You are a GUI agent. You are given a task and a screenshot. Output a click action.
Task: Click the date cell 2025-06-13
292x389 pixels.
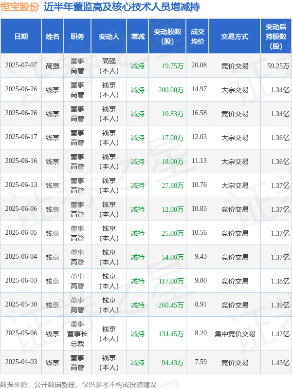21,184
